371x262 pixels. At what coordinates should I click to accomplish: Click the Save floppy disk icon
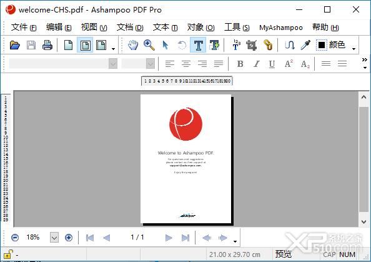(31, 45)
